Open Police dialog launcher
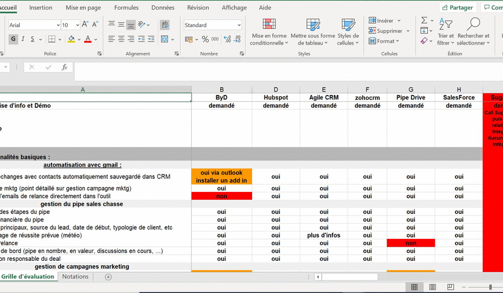 (x=99, y=54)
